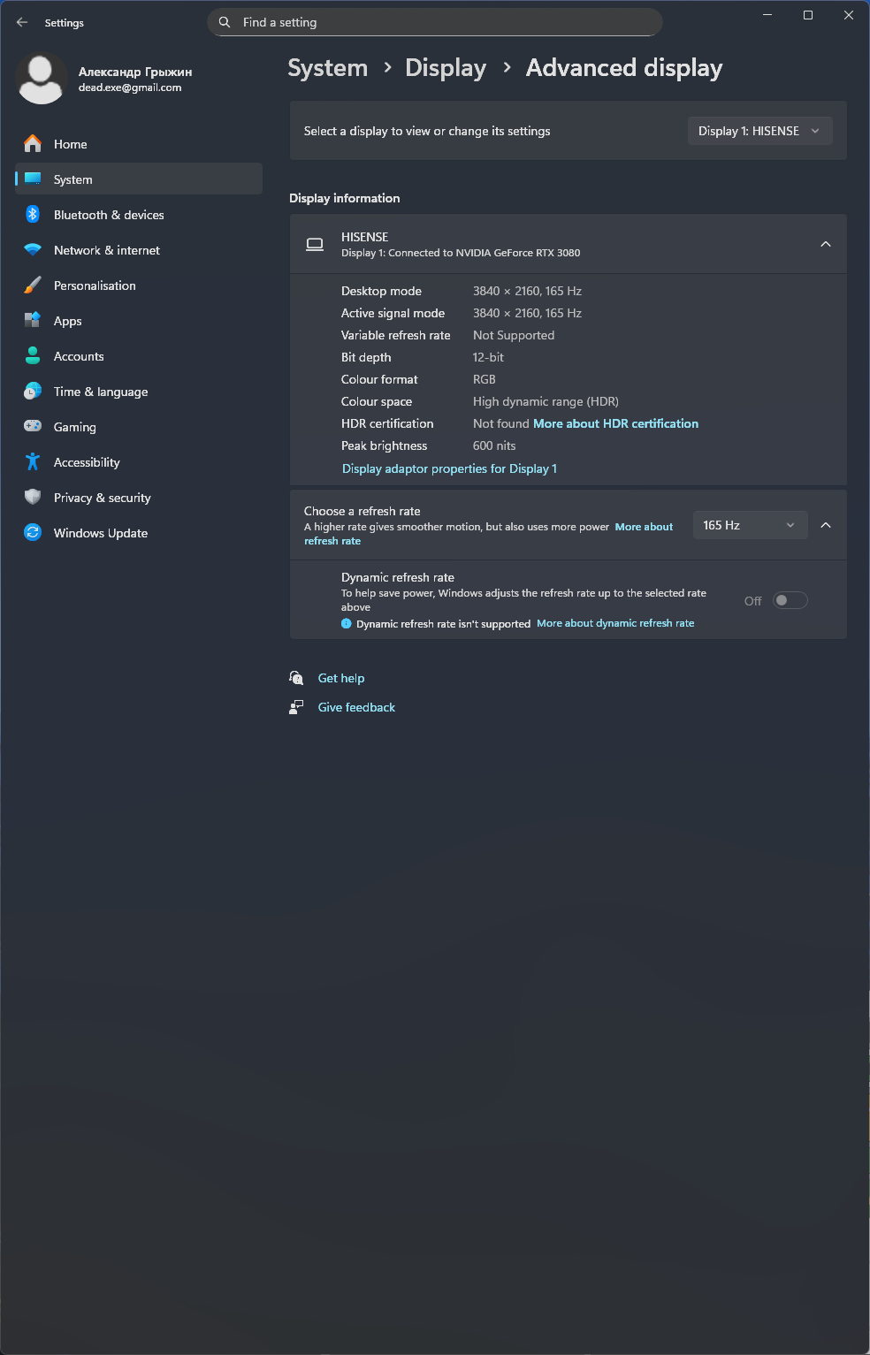Collapse the Choose a refresh rate section

click(x=825, y=525)
